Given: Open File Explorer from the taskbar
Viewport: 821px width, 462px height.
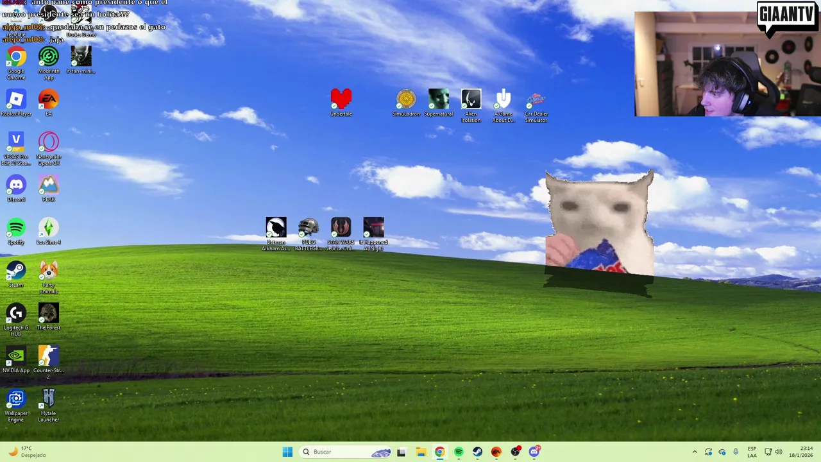Looking at the screenshot, I should (x=421, y=452).
